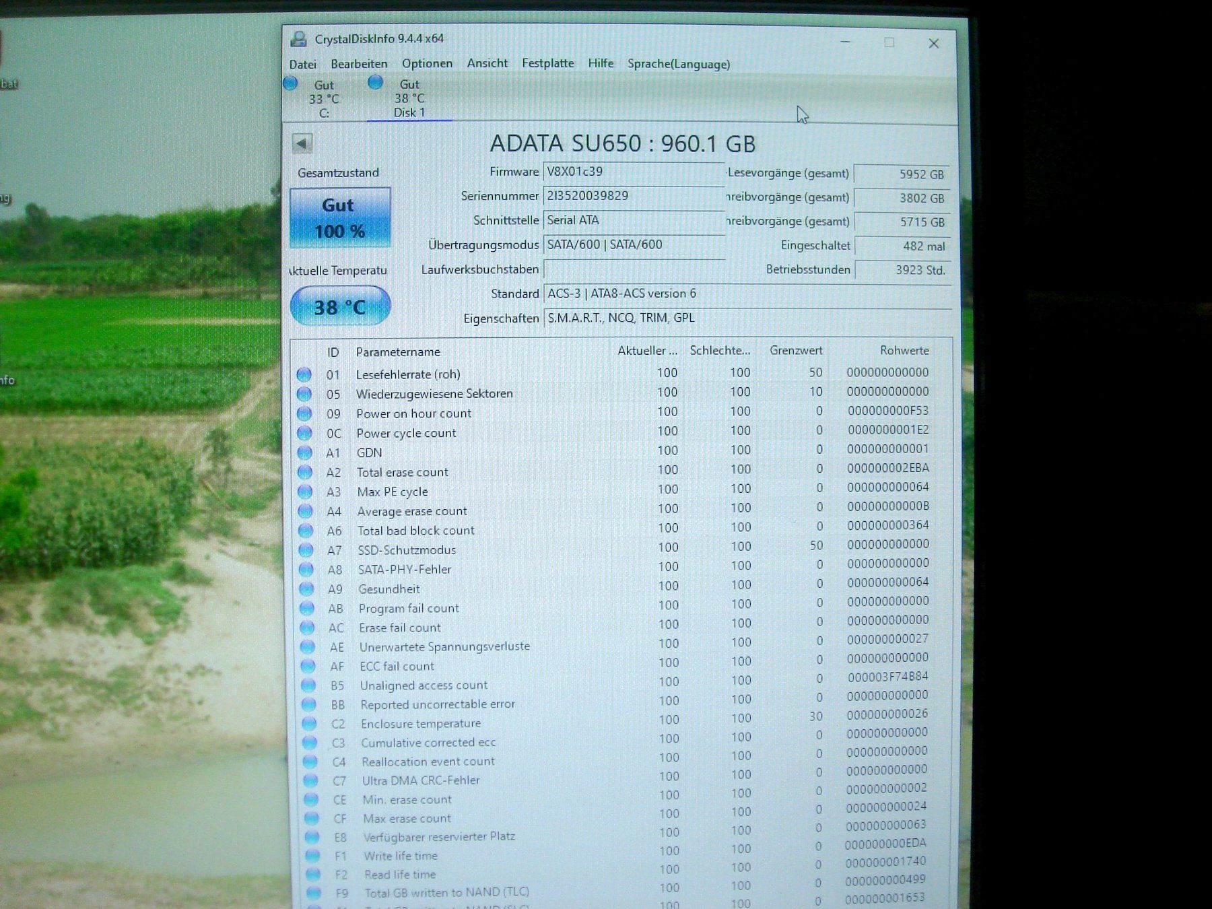Click the previous disk arrow button
Screen dimensions: 1212x909
302,143
